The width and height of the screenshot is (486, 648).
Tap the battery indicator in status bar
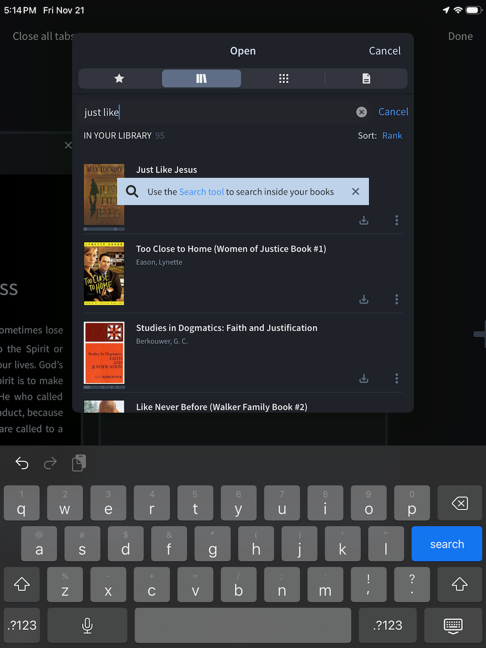point(474,10)
